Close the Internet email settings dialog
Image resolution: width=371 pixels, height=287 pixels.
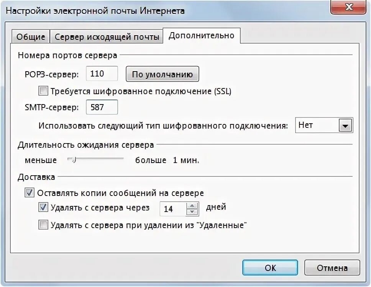348,7
